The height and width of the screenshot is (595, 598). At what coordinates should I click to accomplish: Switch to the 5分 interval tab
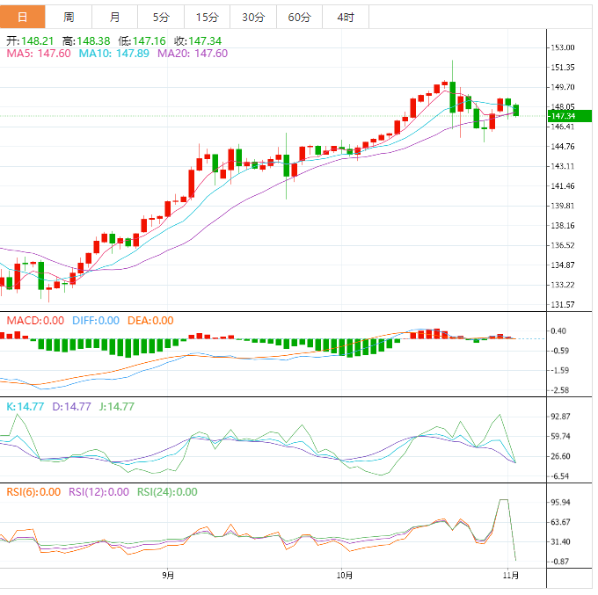(161, 17)
